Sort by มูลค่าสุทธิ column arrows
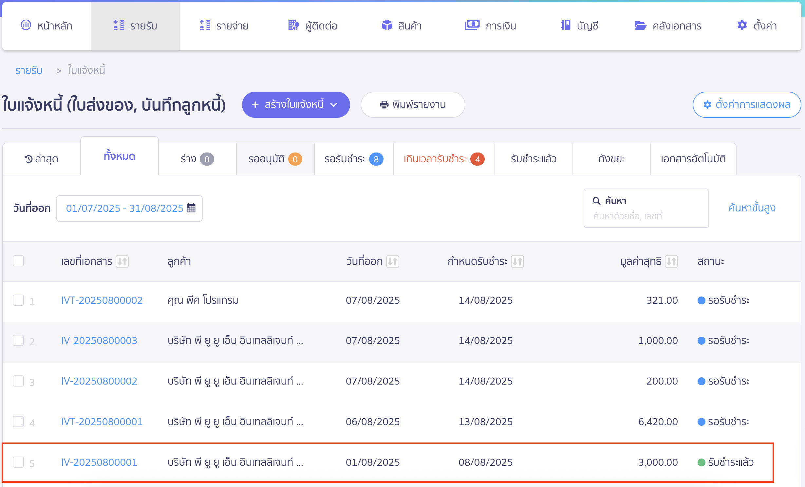805x487 pixels. [x=671, y=262]
